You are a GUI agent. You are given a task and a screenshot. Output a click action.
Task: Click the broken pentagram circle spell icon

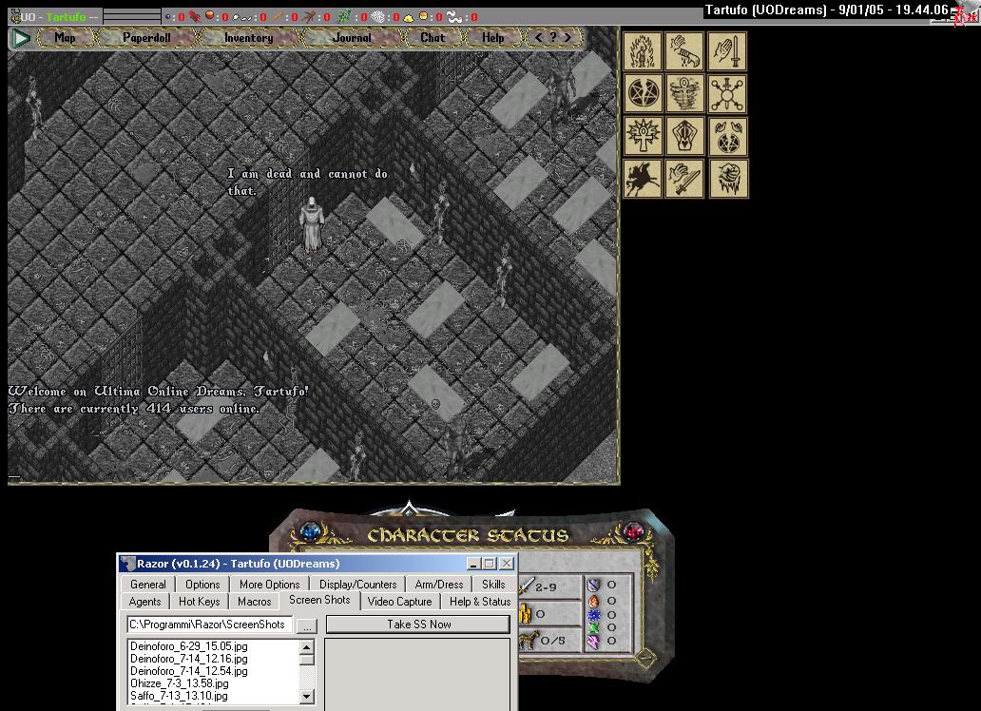pos(643,93)
